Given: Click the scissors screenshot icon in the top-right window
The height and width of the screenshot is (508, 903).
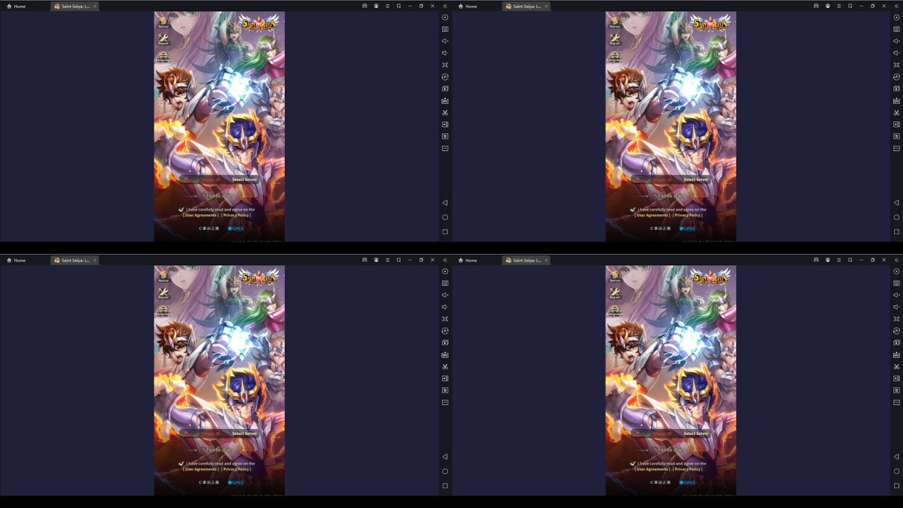Looking at the screenshot, I should coord(897,113).
